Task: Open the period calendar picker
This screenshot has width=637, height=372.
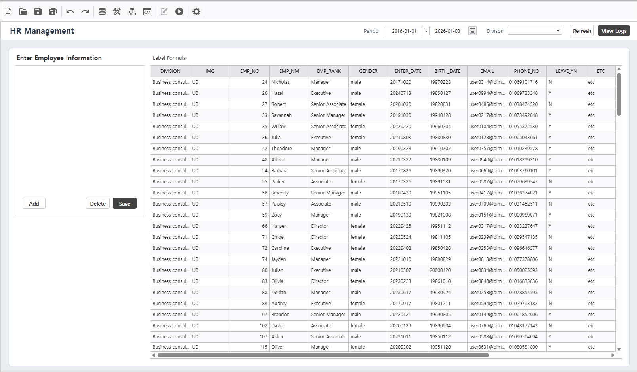Action: tap(472, 31)
